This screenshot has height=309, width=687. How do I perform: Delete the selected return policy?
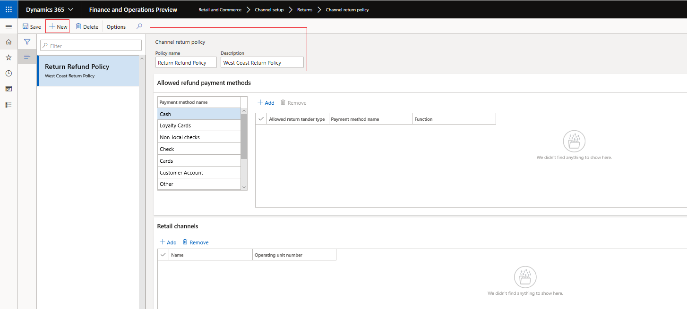[x=87, y=27]
